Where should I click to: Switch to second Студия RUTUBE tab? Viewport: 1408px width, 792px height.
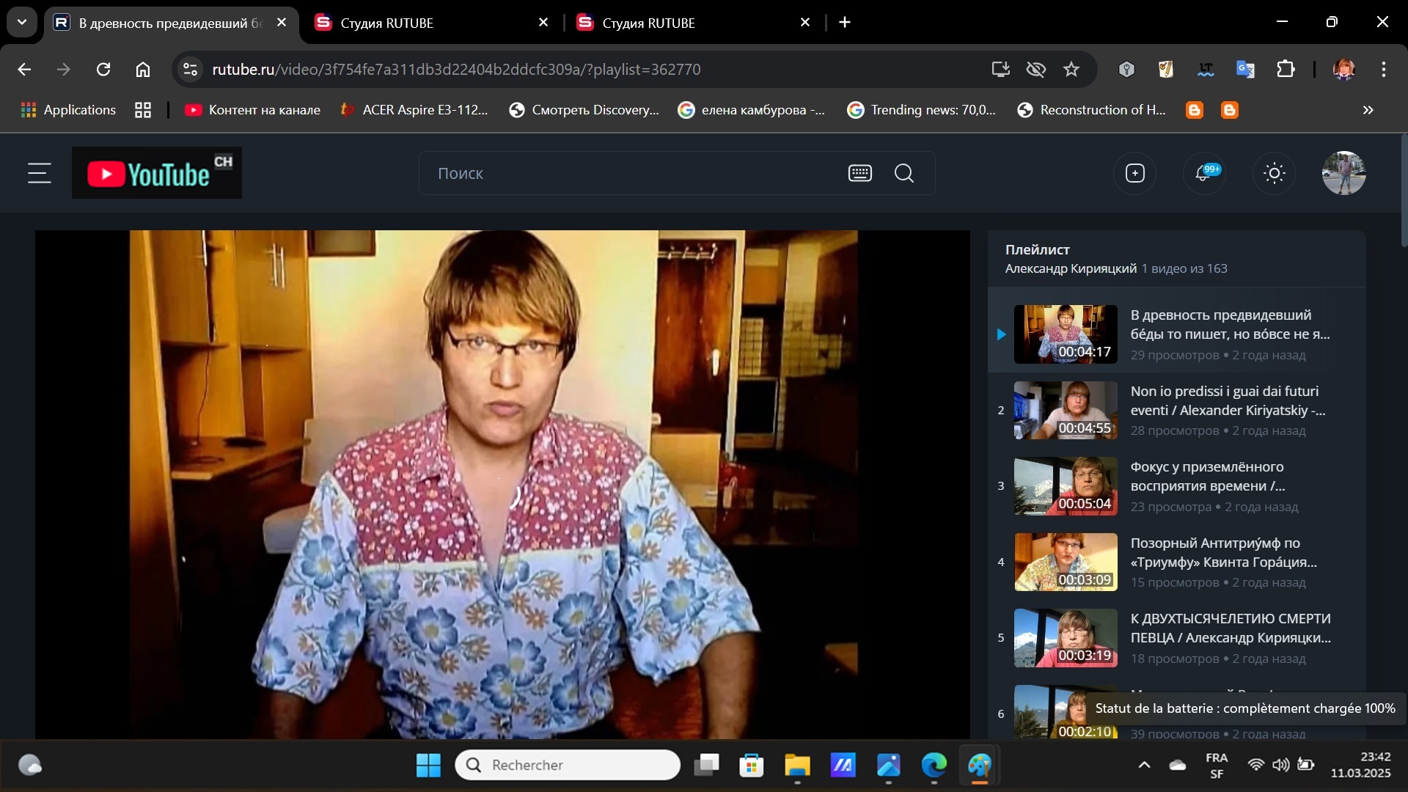[x=648, y=23]
